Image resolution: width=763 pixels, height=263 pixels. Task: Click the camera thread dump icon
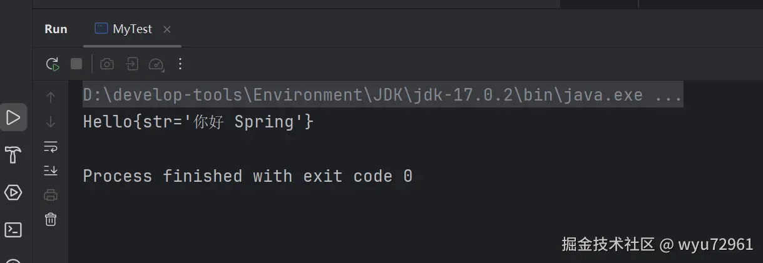coord(107,64)
